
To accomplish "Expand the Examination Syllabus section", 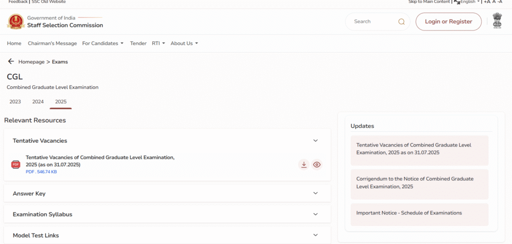I will [x=315, y=214].
